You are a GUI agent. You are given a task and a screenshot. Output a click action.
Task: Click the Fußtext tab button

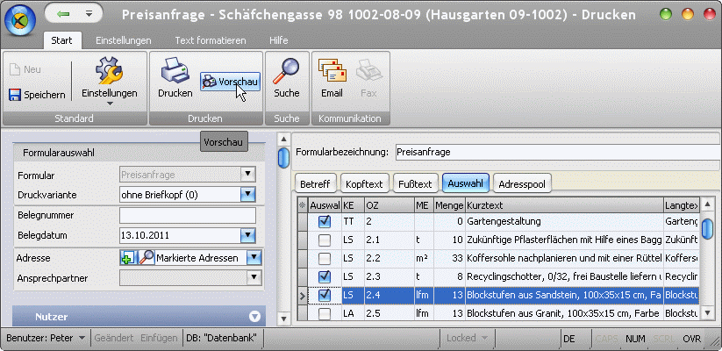point(415,183)
